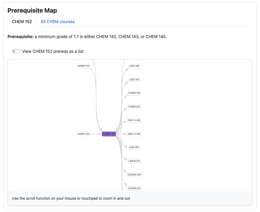The height and width of the screenshot is (212, 260).
Task: Select the OCEAN 421 node
Action: (134, 188)
